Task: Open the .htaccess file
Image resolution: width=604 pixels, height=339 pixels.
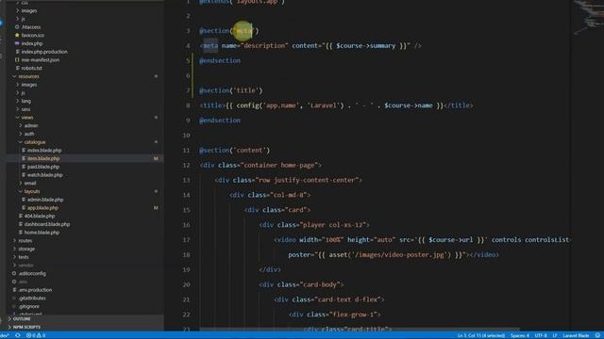Action: click(31, 27)
